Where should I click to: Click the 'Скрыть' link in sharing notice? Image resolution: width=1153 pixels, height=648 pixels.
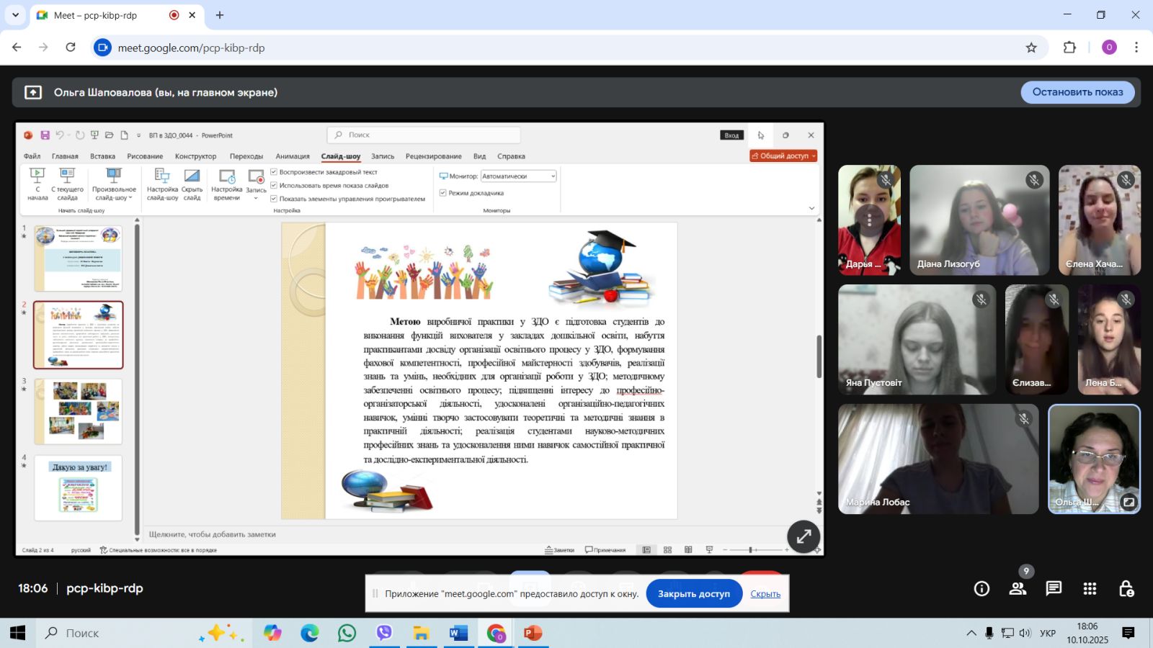point(765,594)
